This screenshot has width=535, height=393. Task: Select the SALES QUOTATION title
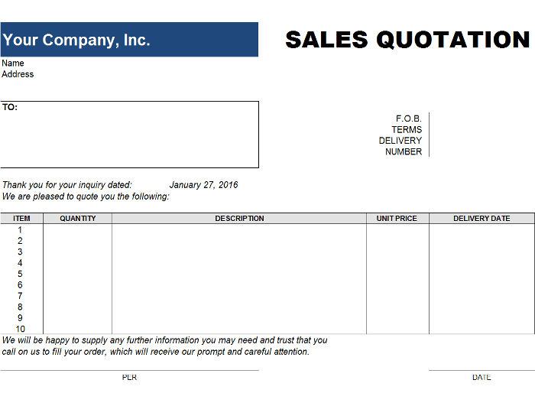coord(407,40)
